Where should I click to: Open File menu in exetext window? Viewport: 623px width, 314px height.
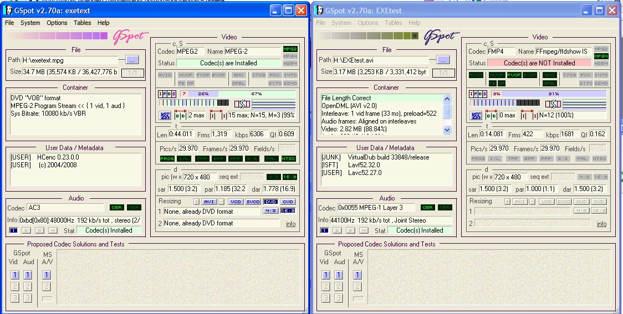coord(9,23)
